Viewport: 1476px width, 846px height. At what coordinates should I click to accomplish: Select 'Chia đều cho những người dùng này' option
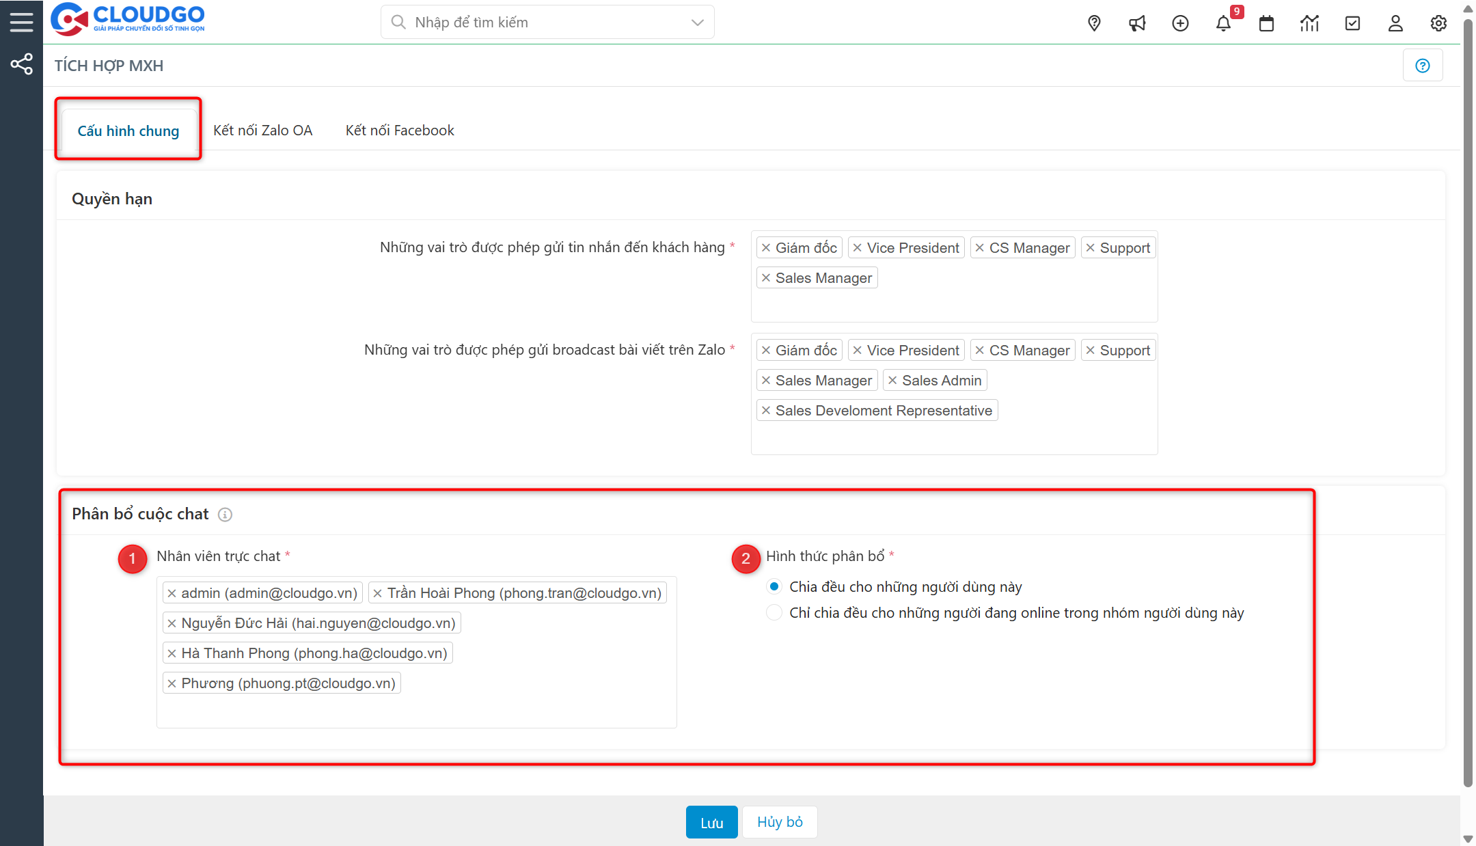(x=774, y=586)
